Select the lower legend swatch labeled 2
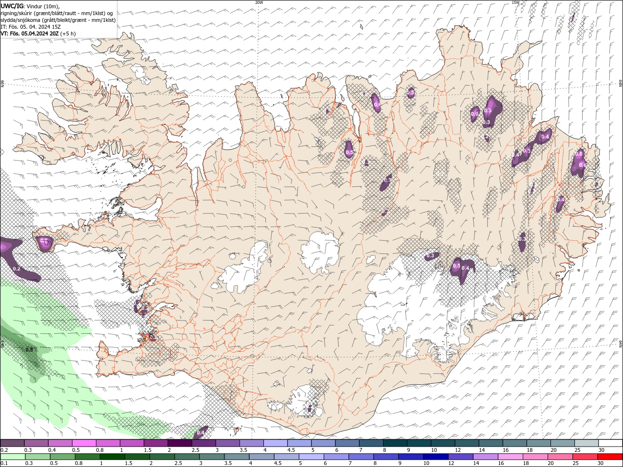The image size is (623, 467). (162, 457)
